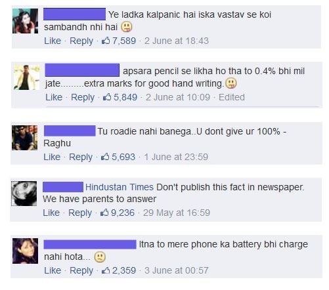Open the '2 June at 18:43' timestamp
The image size is (329, 290).
(x=177, y=41)
